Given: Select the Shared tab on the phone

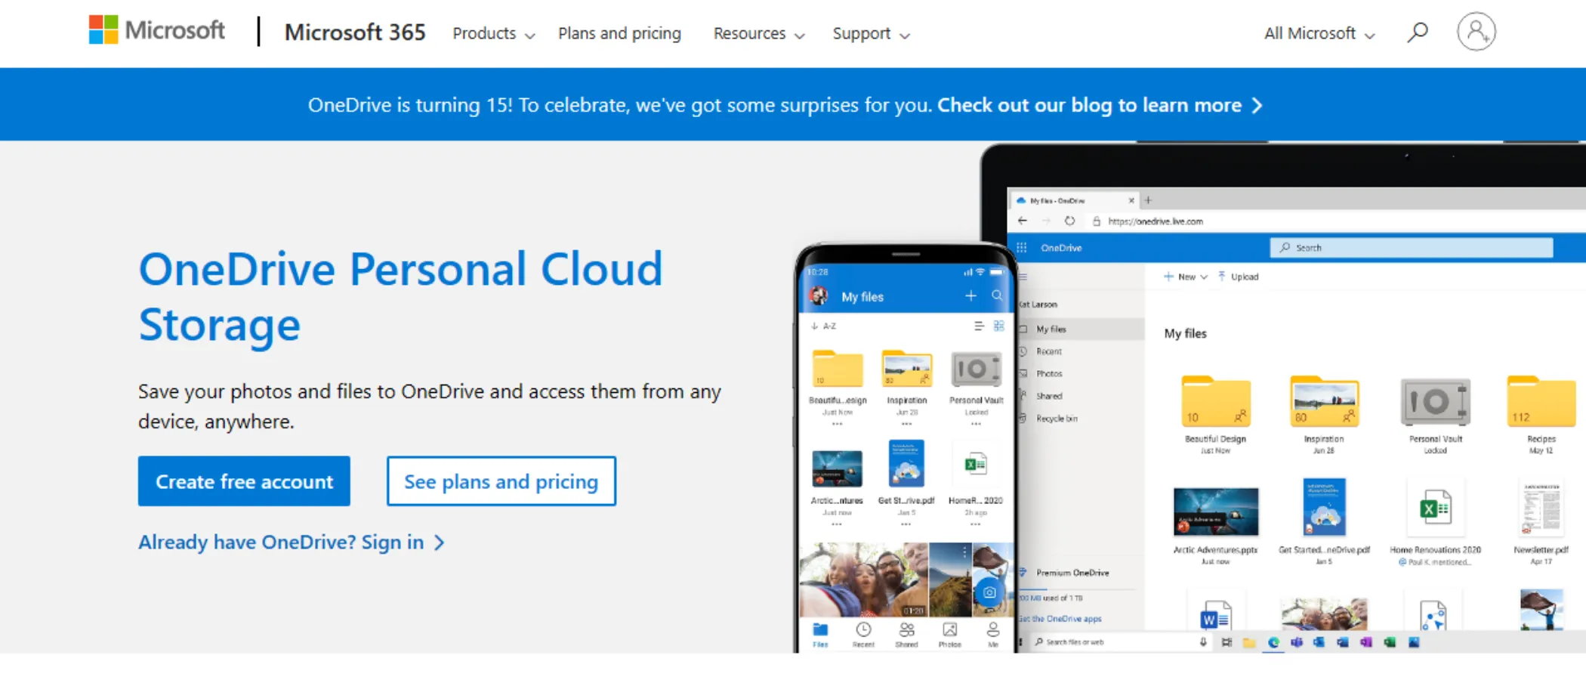Looking at the screenshot, I should tap(906, 635).
